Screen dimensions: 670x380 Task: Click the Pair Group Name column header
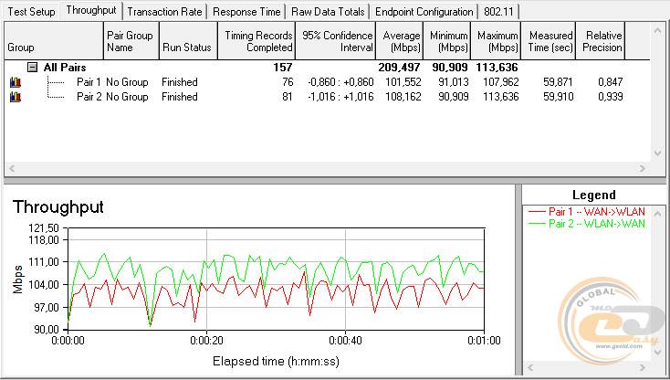130,41
